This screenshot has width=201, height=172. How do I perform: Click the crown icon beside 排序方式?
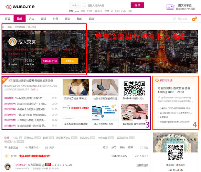(x=26, y=147)
